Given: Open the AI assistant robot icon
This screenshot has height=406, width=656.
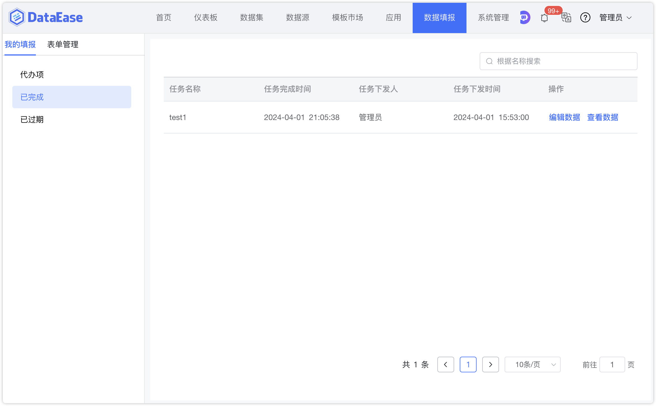Looking at the screenshot, I should pyautogui.click(x=525, y=17).
